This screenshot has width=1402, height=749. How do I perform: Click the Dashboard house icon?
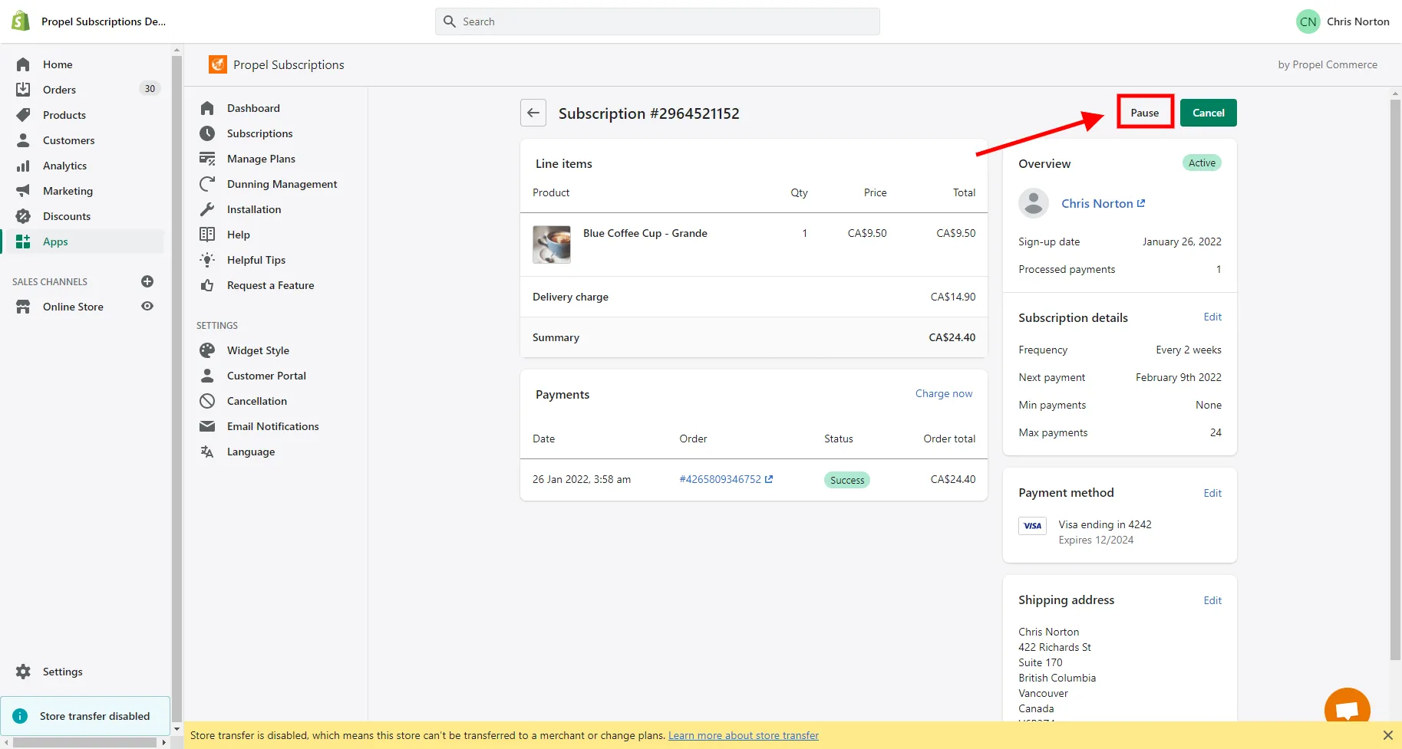point(207,108)
